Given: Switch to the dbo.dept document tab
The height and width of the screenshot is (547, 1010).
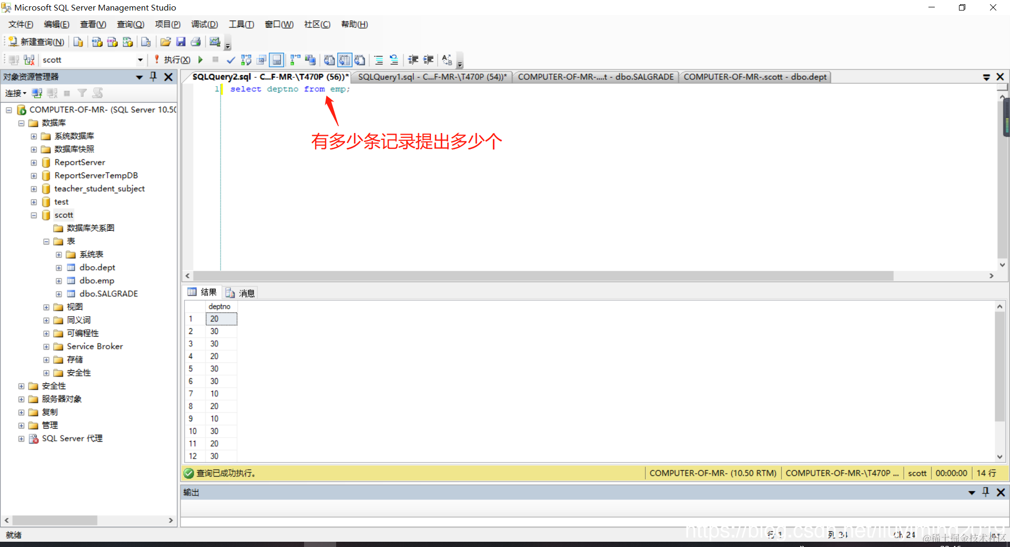Looking at the screenshot, I should (x=755, y=77).
